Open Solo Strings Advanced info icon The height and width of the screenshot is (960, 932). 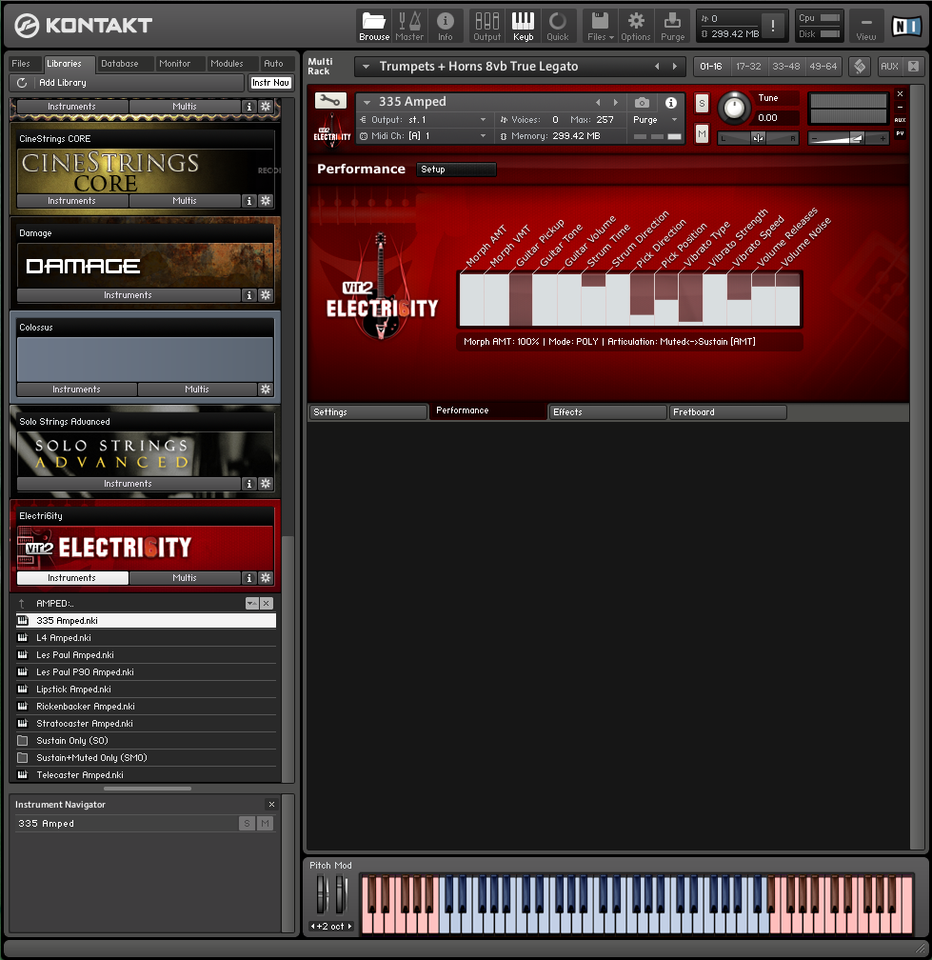tap(249, 484)
